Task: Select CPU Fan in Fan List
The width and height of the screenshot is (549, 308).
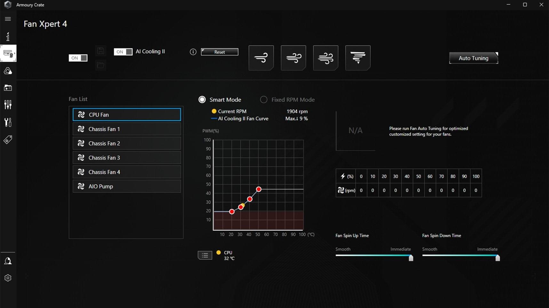Action: (127, 115)
